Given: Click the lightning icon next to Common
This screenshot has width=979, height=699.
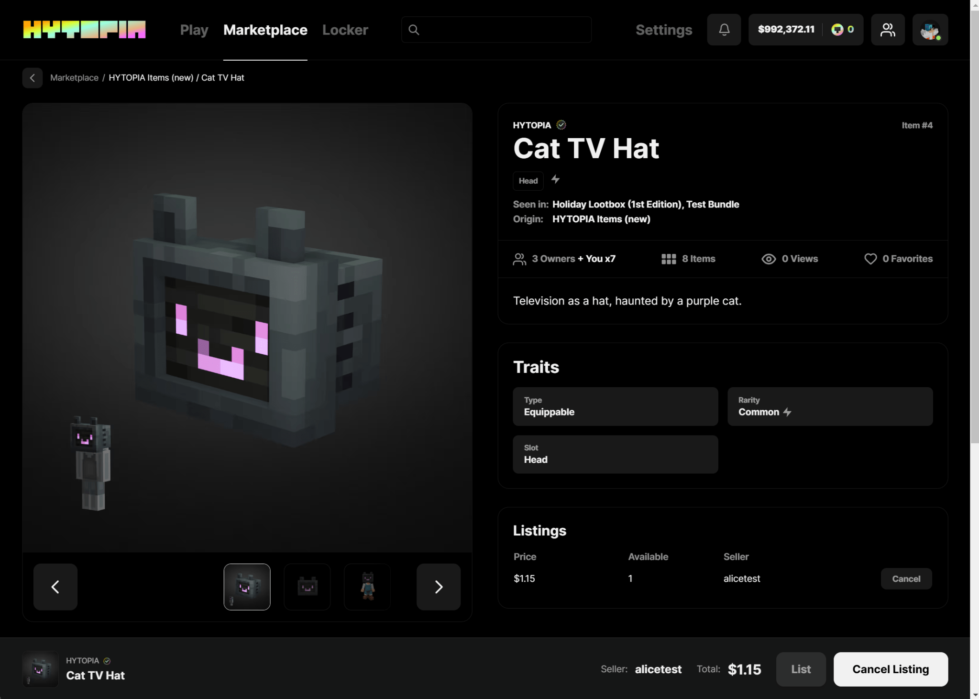Looking at the screenshot, I should coord(787,412).
